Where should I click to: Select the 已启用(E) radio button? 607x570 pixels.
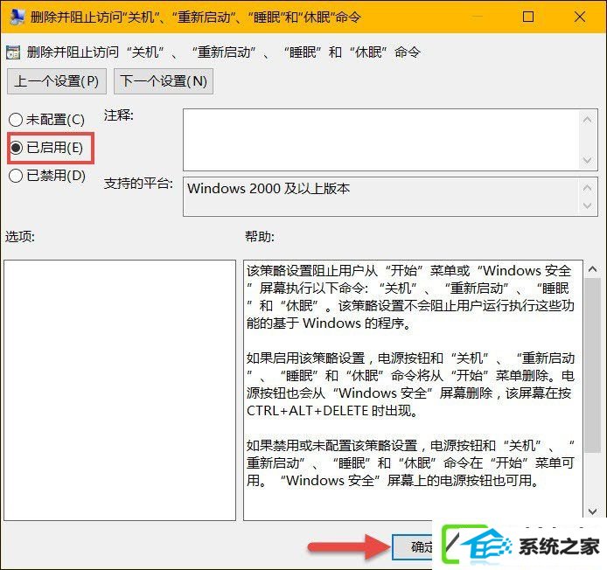click(46, 148)
